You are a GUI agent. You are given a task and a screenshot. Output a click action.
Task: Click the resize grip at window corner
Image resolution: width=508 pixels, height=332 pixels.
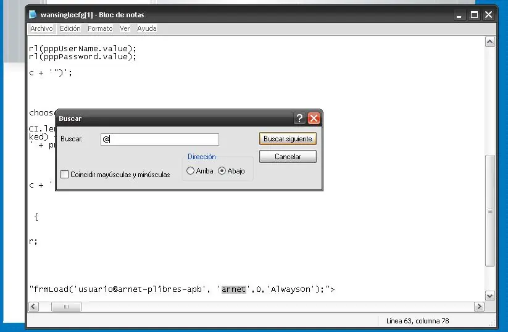[x=493, y=323]
